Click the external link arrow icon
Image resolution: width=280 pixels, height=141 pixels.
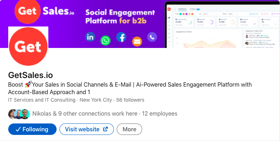point(106,129)
